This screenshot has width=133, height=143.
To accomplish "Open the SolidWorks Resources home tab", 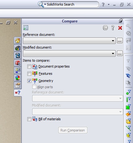I will tap(18, 41).
